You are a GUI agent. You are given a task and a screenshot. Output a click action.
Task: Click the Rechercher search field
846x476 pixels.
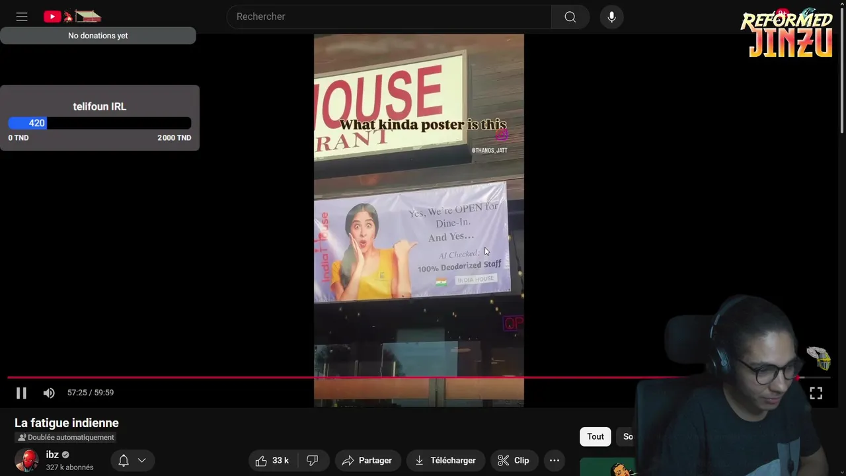tap(389, 17)
